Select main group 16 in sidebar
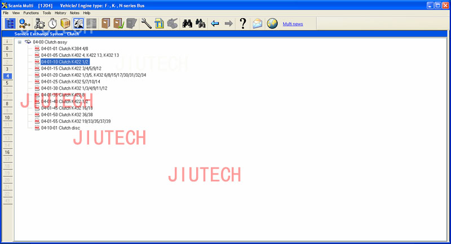Screen dimensions: 451x244 point(7,152)
